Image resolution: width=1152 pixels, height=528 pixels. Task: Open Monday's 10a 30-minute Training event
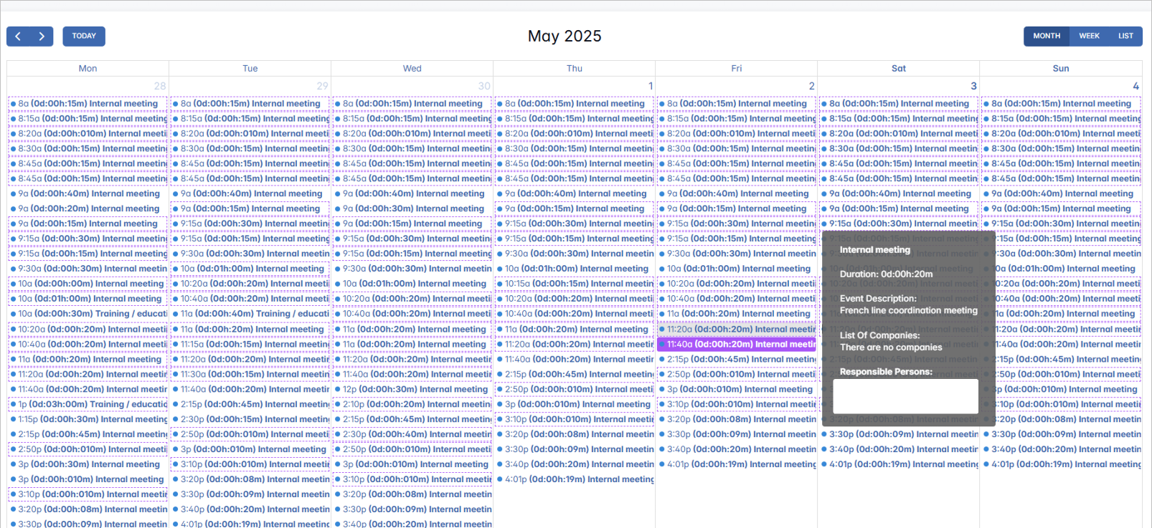[88, 314]
